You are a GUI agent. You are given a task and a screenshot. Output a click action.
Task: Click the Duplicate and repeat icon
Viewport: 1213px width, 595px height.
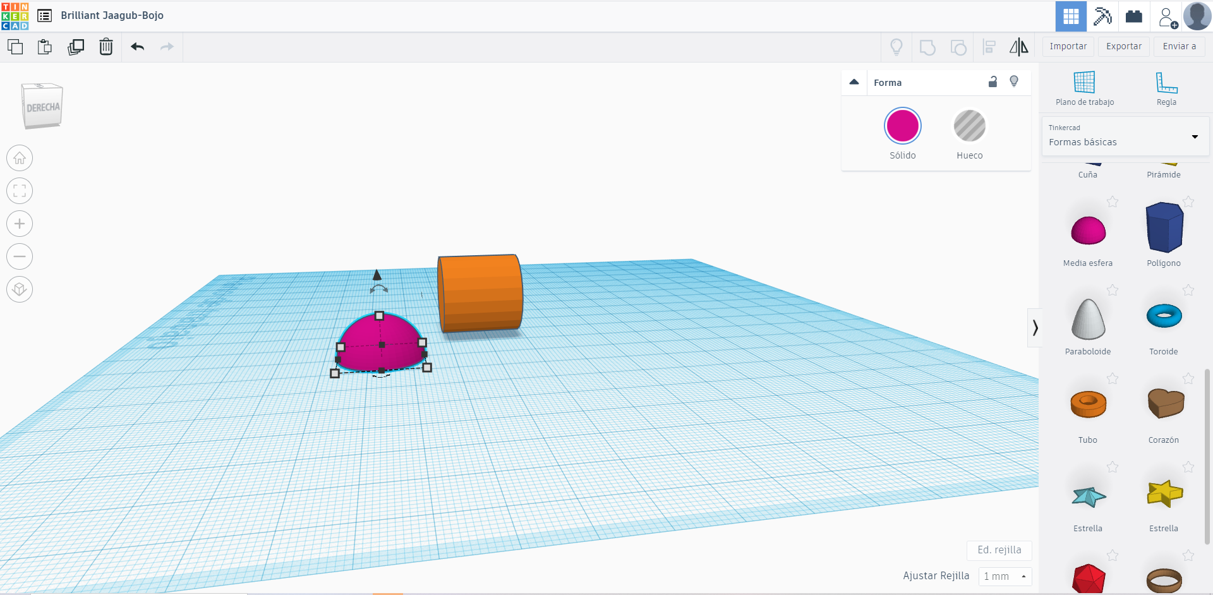76,47
